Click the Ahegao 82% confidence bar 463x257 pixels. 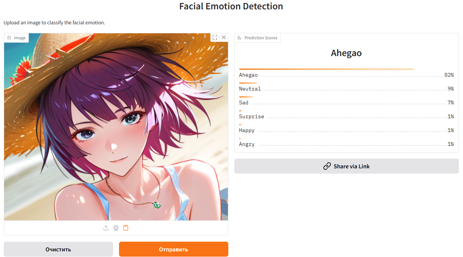pos(326,69)
